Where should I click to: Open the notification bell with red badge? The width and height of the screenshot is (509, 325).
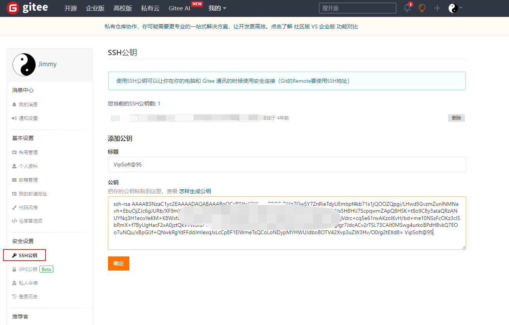pos(406,8)
